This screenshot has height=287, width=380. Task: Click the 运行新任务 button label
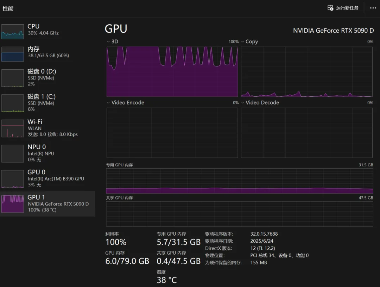347,8
